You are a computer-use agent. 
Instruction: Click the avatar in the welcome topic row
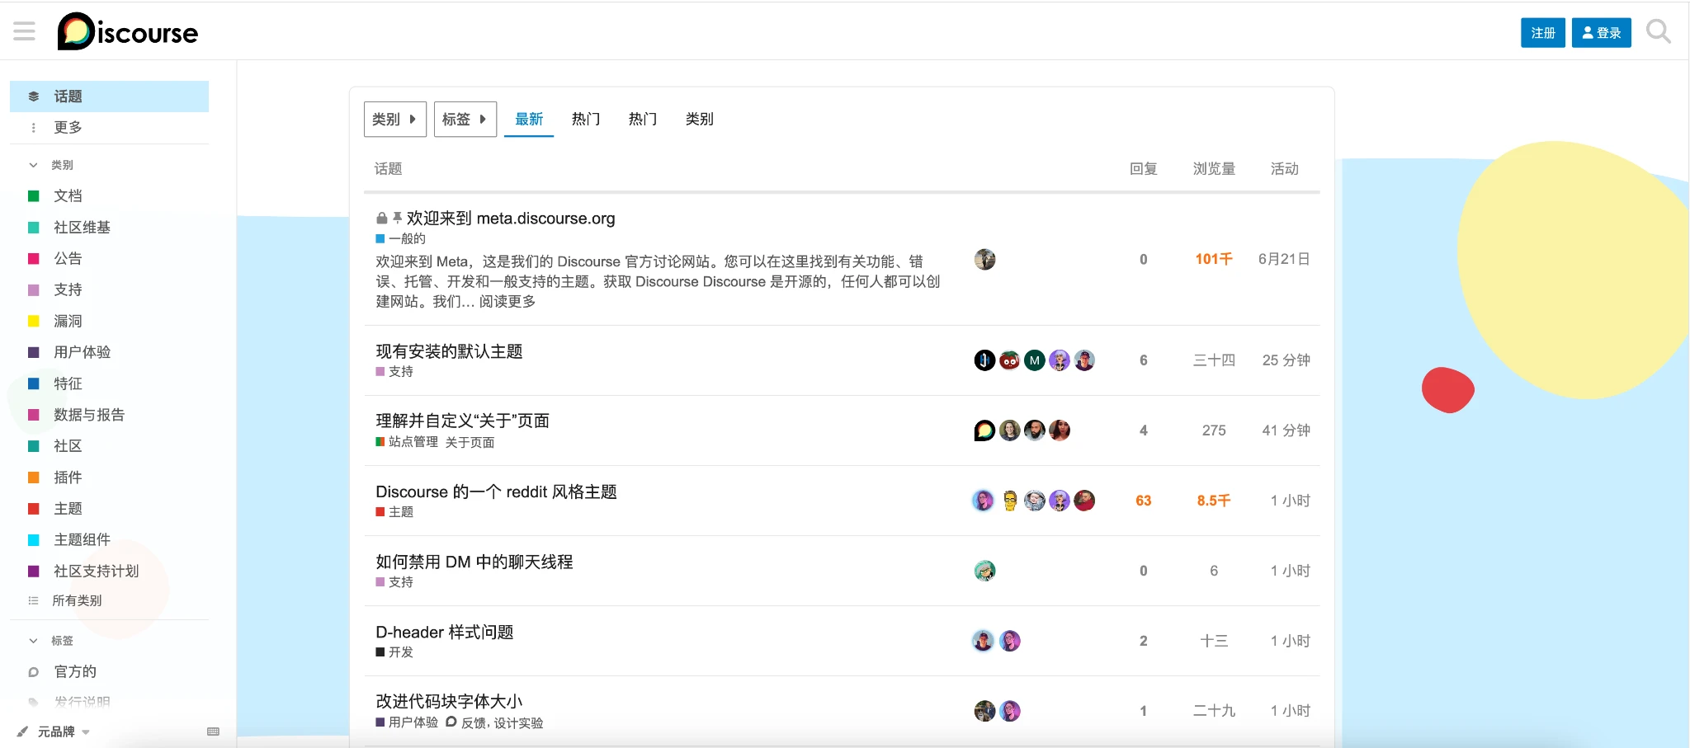(984, 260)
